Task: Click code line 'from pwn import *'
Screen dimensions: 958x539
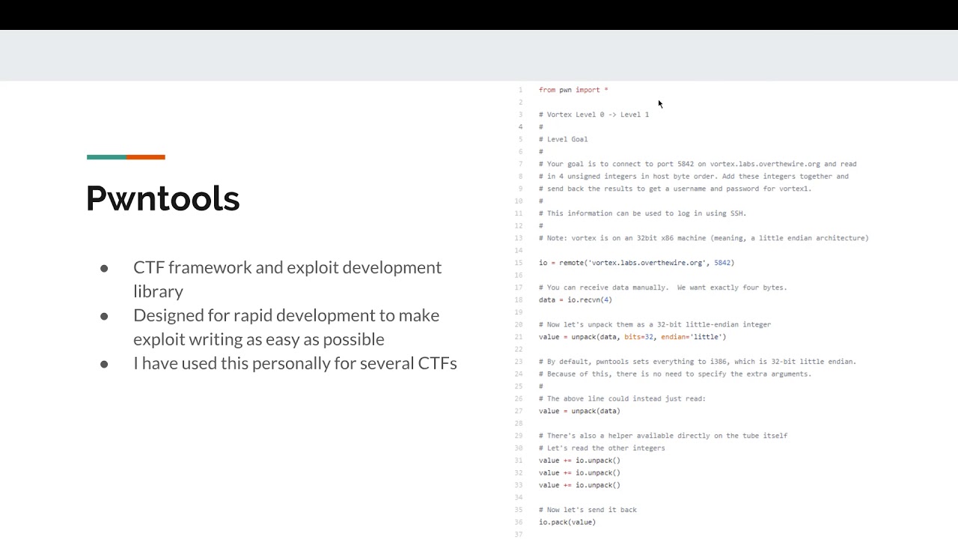Action: pos(573,90)
